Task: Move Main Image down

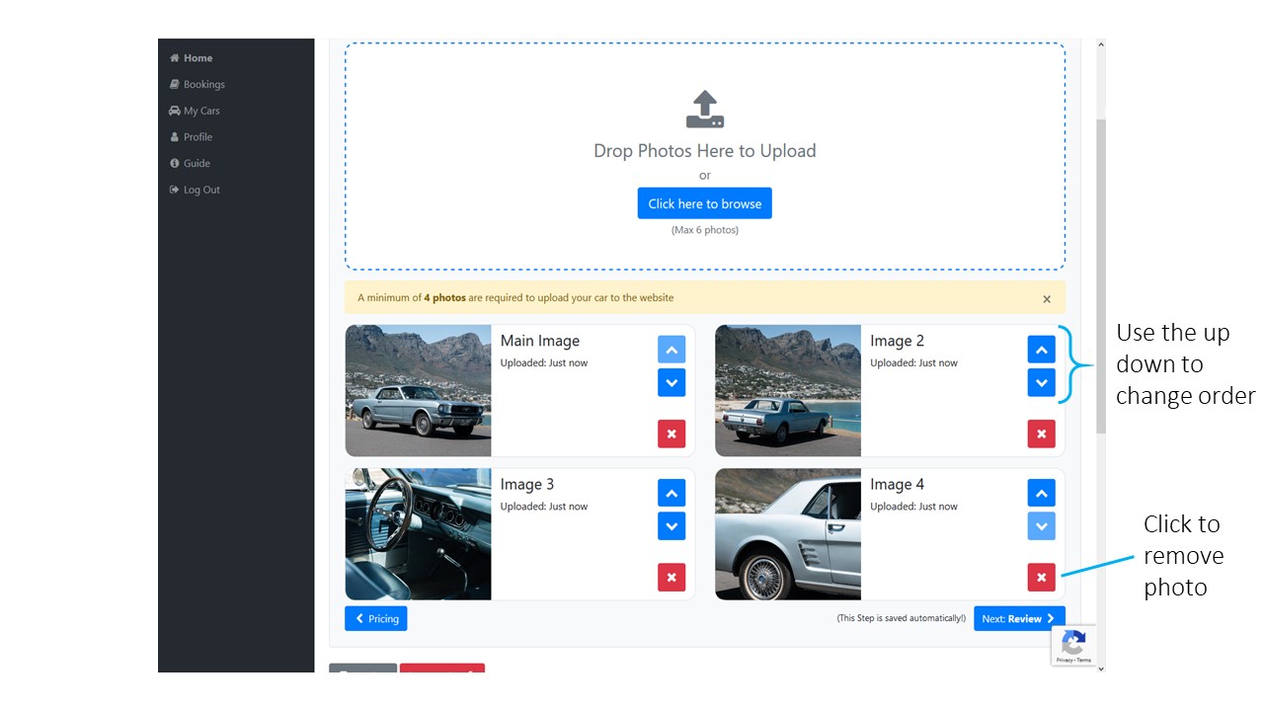Action: pyautogui.click(x=671, y=383)
